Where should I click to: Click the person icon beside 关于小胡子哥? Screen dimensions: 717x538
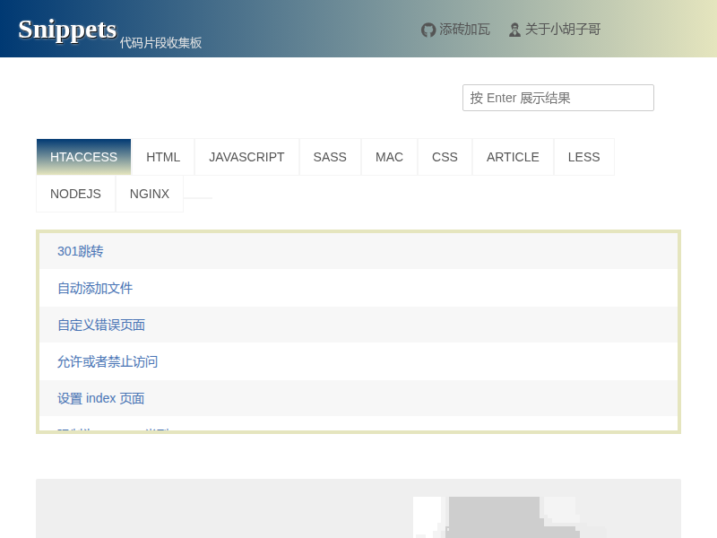(514, 30)
